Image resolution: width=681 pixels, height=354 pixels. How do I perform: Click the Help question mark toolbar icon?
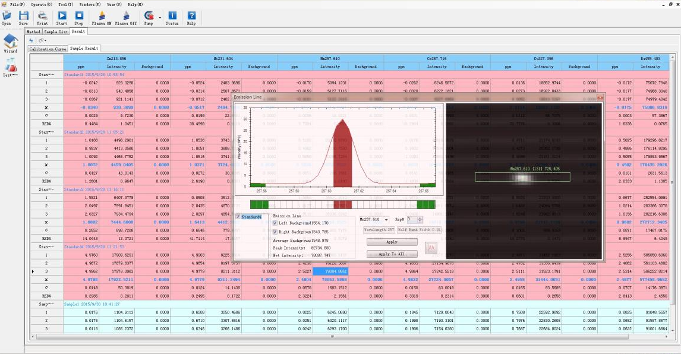click(x=191, y=16)
